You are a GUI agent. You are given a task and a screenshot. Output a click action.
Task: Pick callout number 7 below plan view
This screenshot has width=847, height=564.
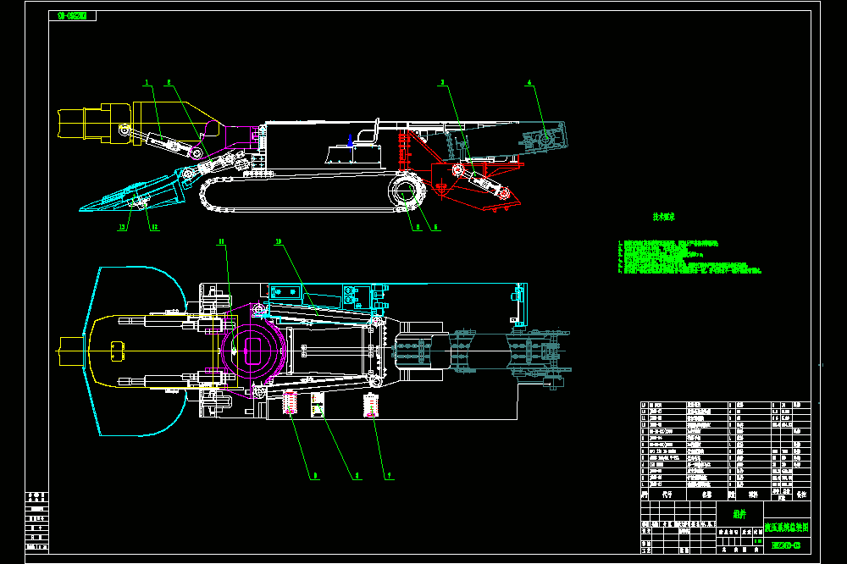[390, 476]
